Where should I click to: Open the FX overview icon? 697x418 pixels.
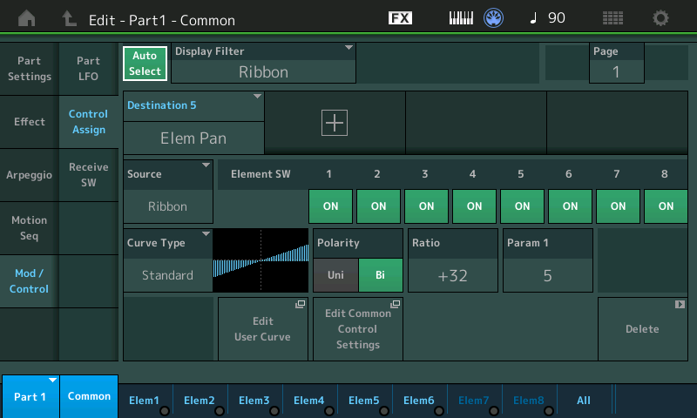tap(400, 18)
